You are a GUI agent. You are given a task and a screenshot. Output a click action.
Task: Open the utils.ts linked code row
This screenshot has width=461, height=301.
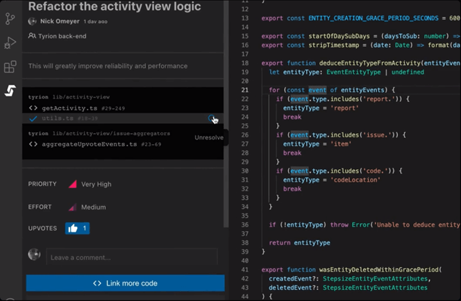pos(123,119)
